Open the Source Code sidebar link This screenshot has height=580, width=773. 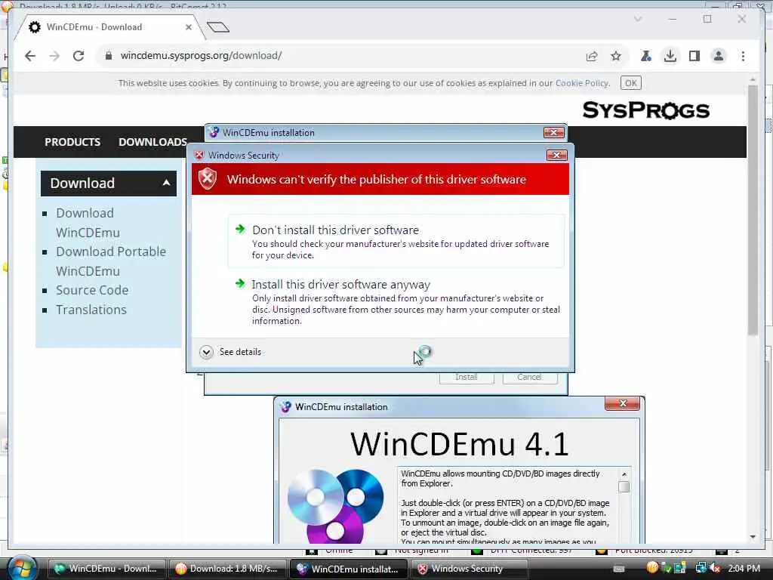[x=92, y=290]
